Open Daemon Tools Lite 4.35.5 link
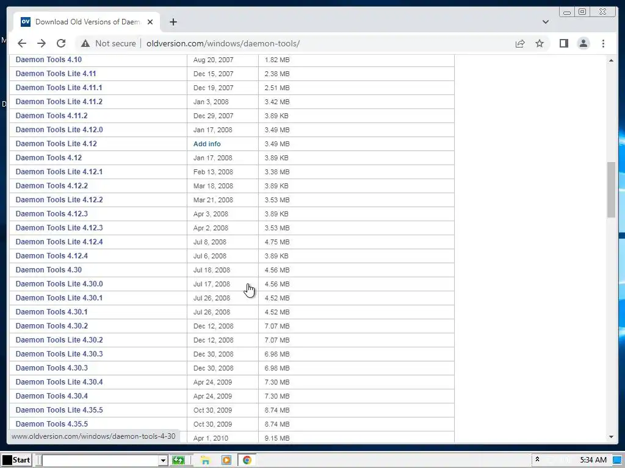 tap(59, 410)
